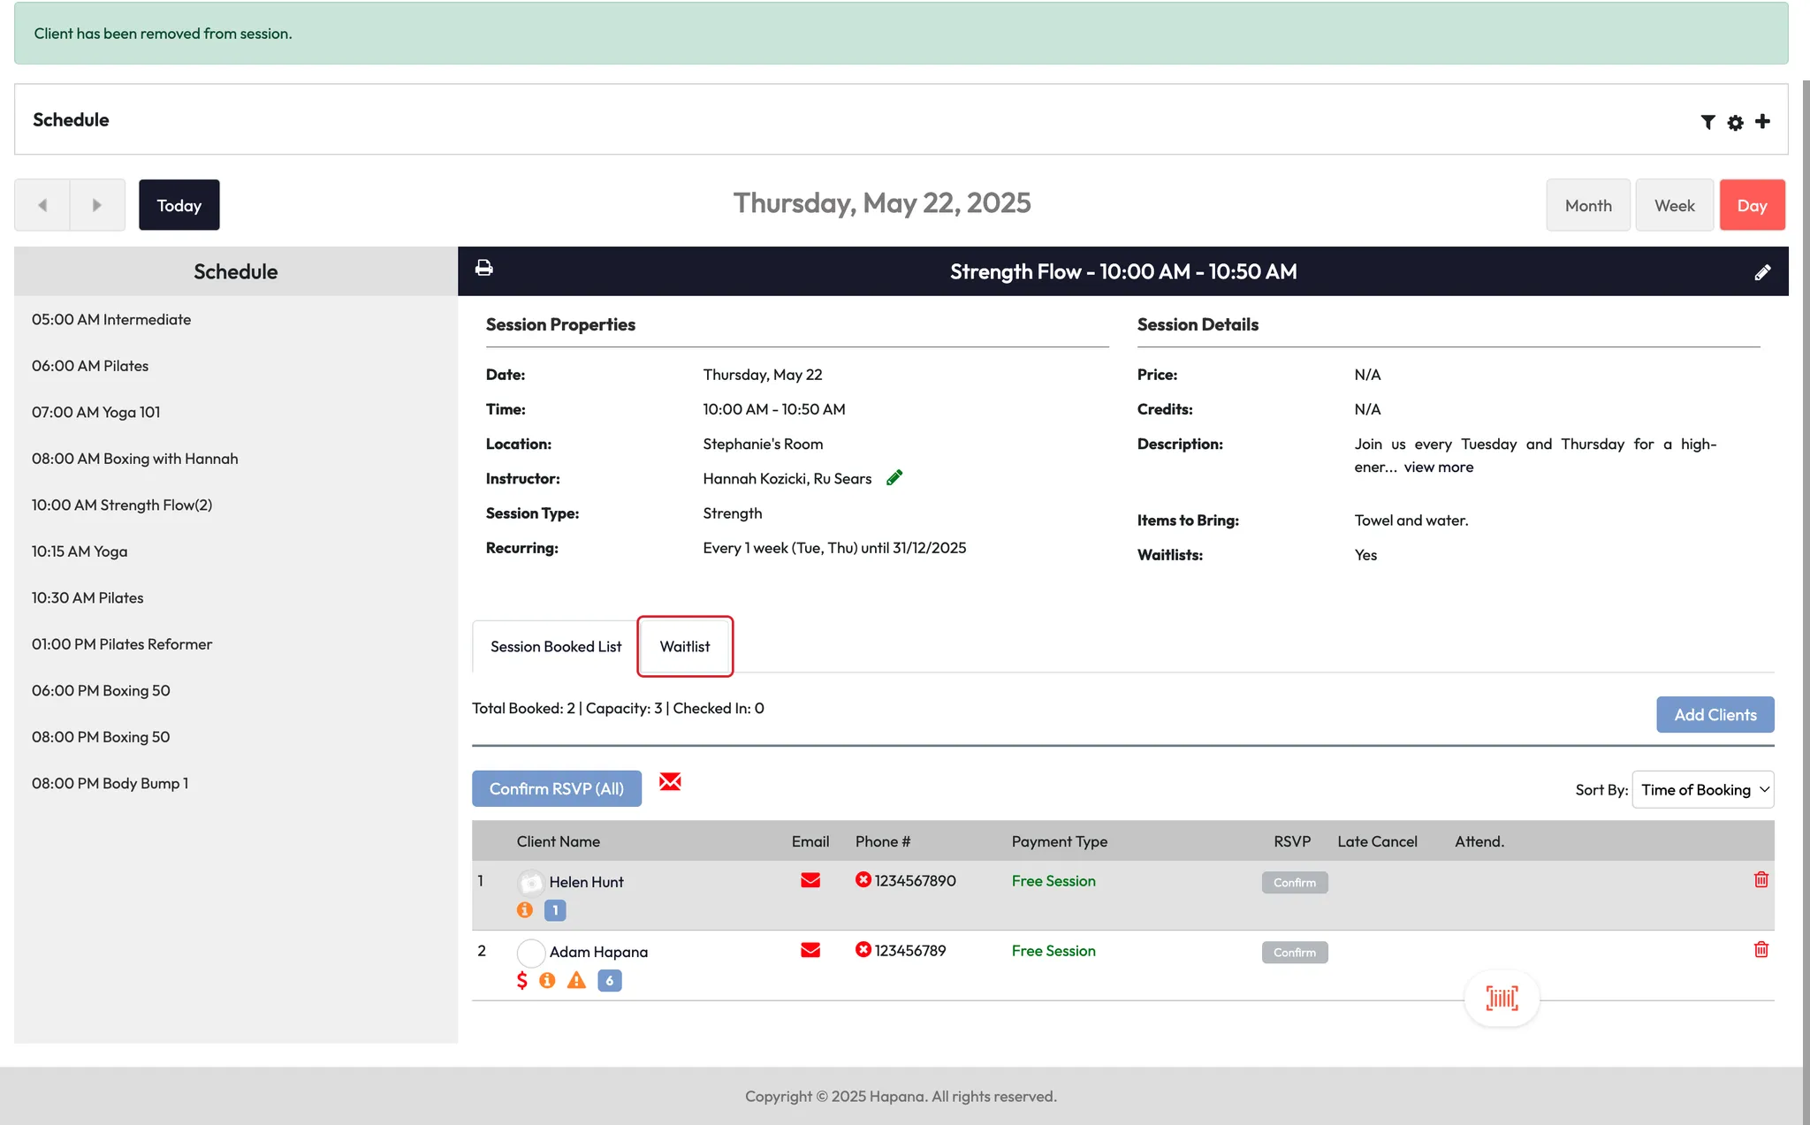Expand description with view more link
The image size is (1810, 1125).
(1438, 467)
